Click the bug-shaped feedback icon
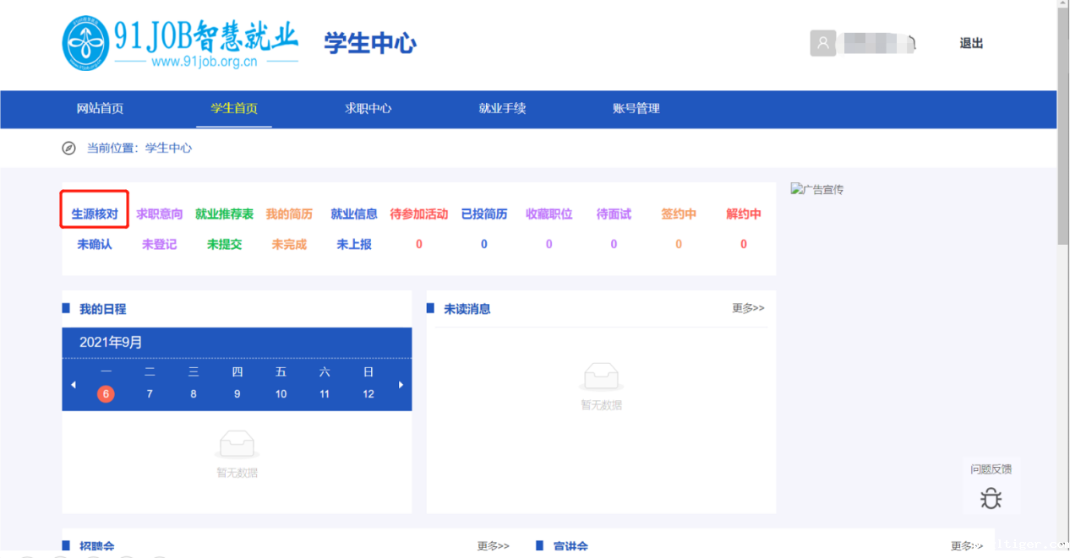Image resolution: width=1070 pixels, height=558 pixels. pyautogui.click(x=991, y=498)
